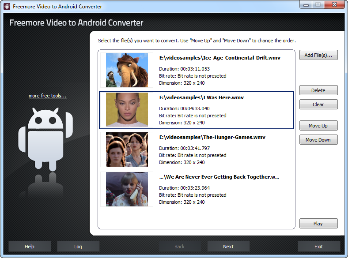Click Dimension line of I Was Here entry
The image size is (348, 258).
click(x=182, y=123)
